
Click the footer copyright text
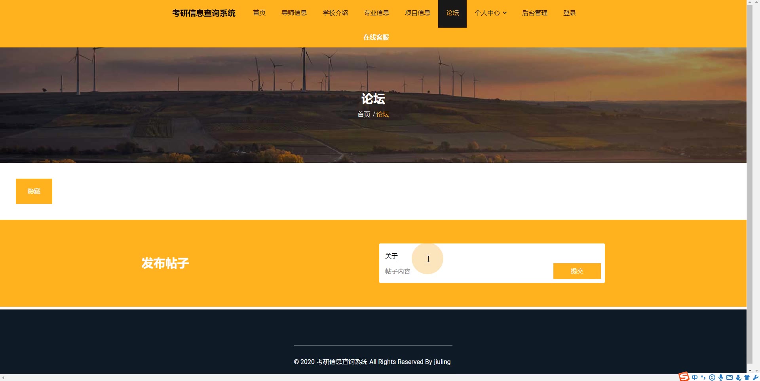(x=372, y=362)
